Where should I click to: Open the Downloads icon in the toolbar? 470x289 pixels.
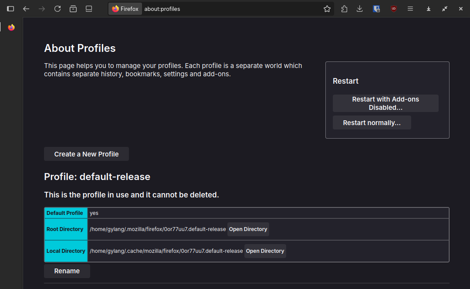pyautogui.click(x=360, y=8)
